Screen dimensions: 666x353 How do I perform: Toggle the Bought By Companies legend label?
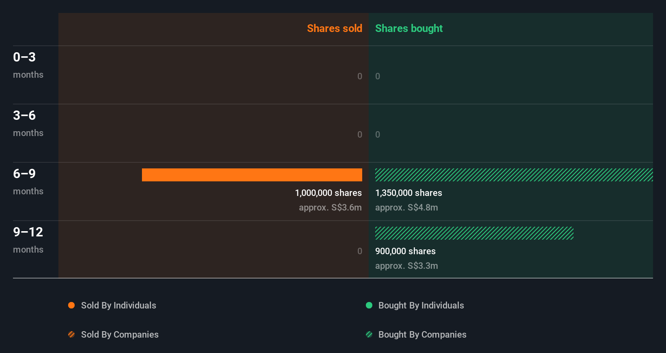coord(422,334)
